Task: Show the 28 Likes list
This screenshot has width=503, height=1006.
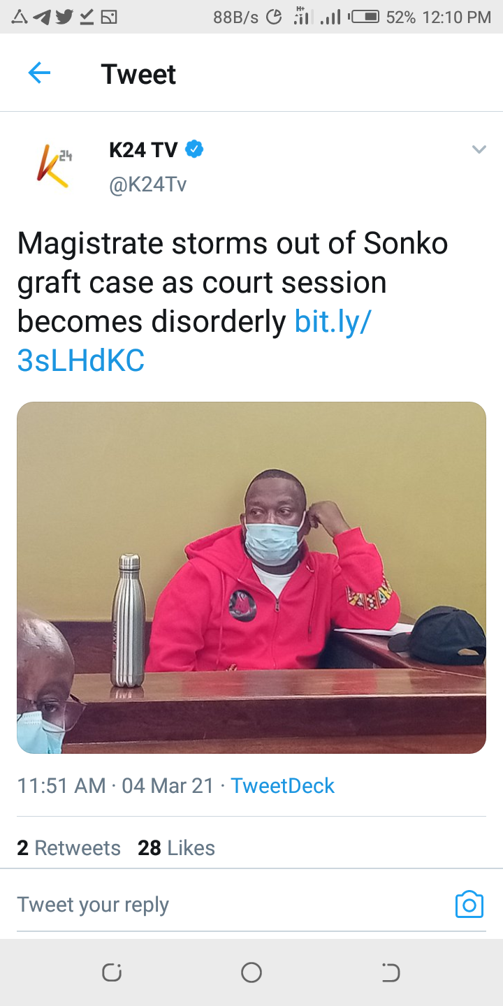Action: point(176,848)
